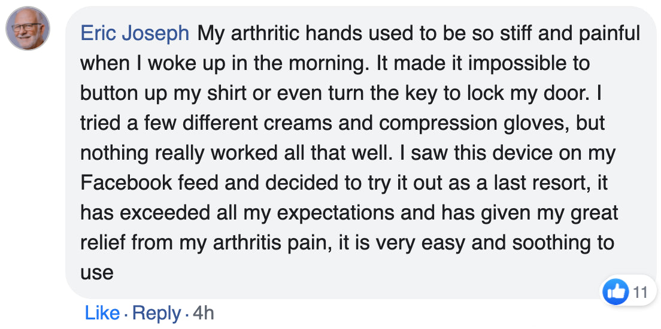Viewport: 661px width, 329px height.
Task: Click the Eric Joseph name link
Action: 135,33
